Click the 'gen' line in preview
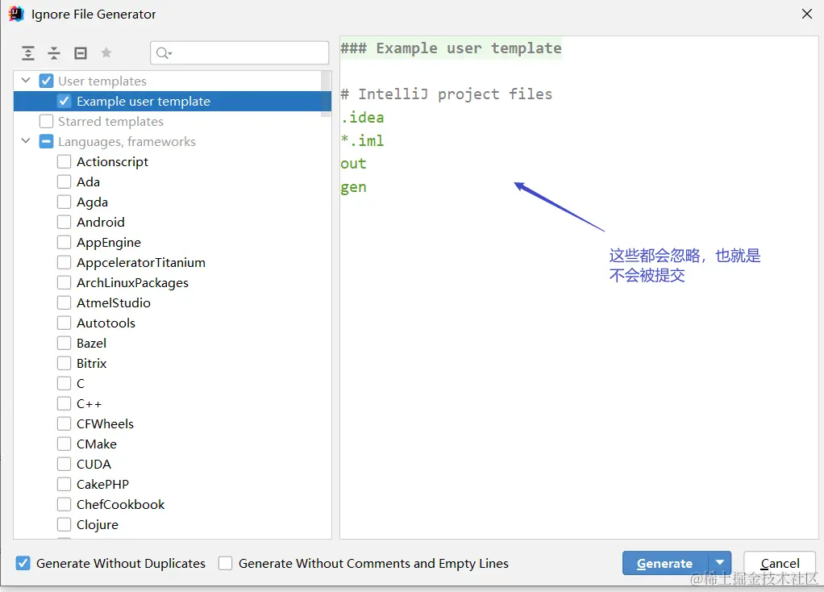824x592 pixels. [353, 187]
